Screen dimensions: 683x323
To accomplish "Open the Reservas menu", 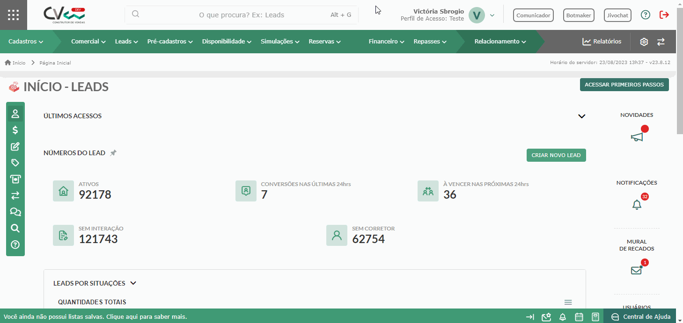I will click(324, 42).
